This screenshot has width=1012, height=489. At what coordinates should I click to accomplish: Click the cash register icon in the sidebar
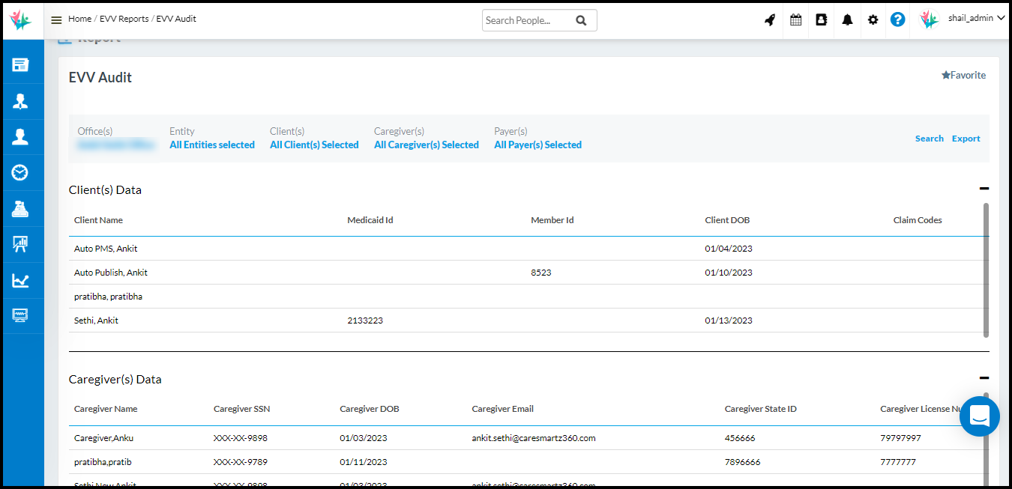click(20, 209)
